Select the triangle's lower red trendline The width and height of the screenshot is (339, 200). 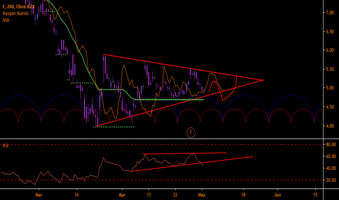179,103
